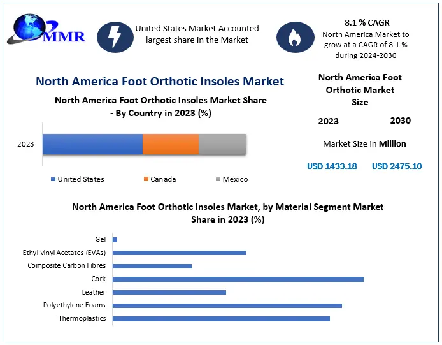Click the gray Mexico bar segment
The image size is (442, 345).
(x=222, y=145)
